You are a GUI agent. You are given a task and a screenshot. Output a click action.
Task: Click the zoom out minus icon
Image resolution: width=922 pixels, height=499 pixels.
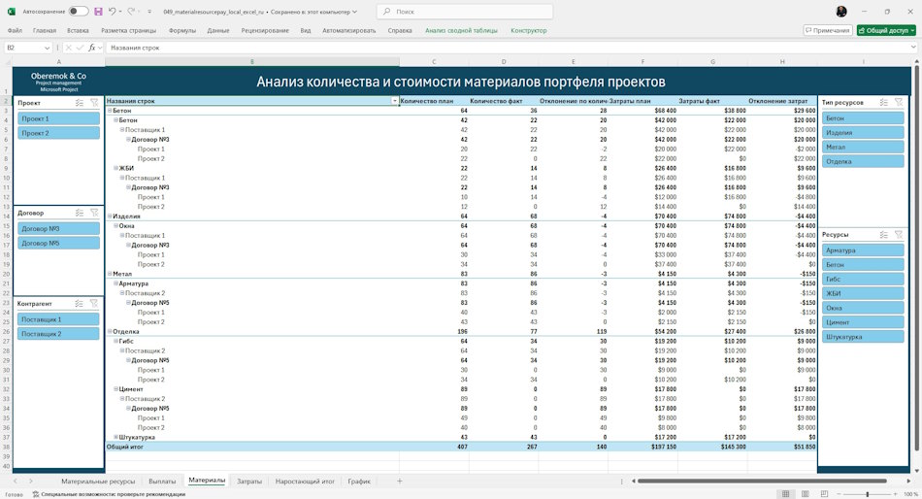840,494
